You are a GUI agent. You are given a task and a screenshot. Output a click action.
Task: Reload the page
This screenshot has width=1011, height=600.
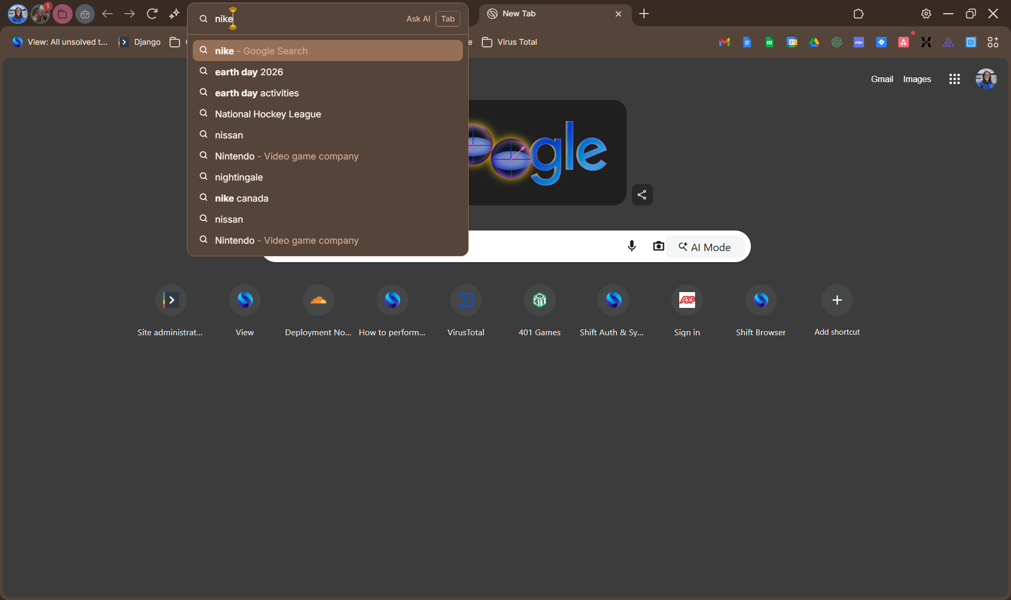(152, 14)
